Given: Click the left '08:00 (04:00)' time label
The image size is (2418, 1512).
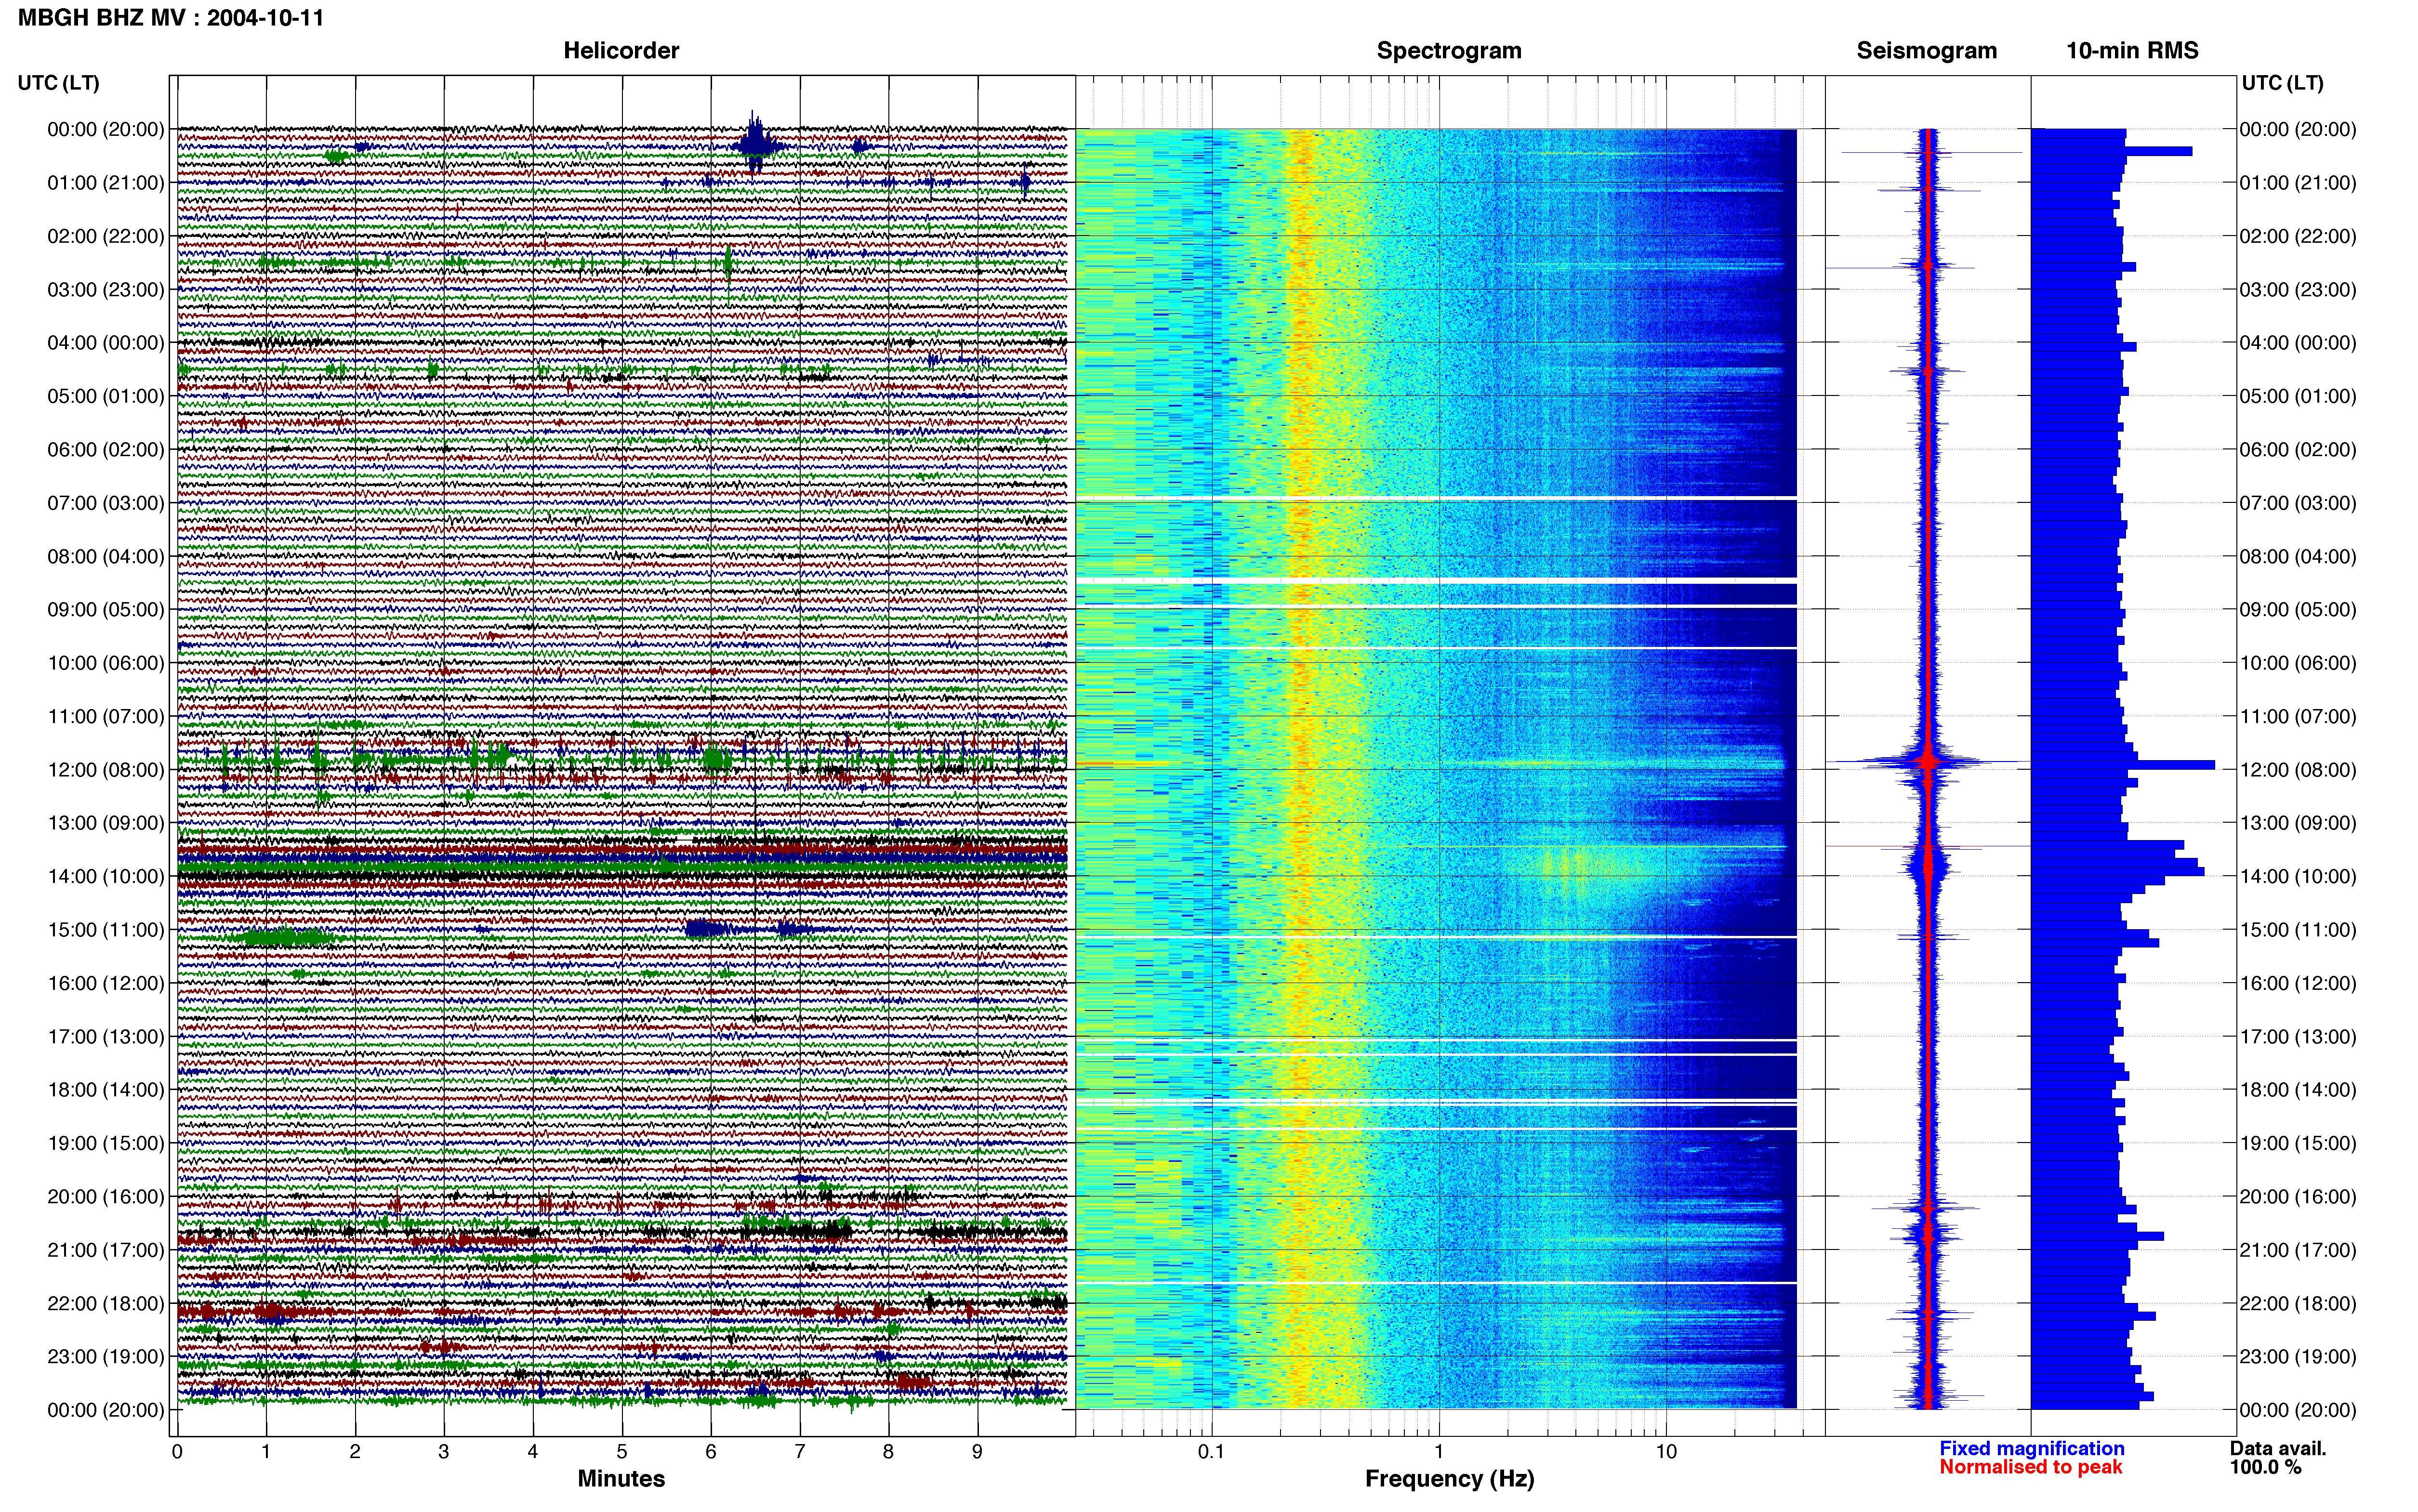Looking at the screenshot, I should tap(106, 556).
